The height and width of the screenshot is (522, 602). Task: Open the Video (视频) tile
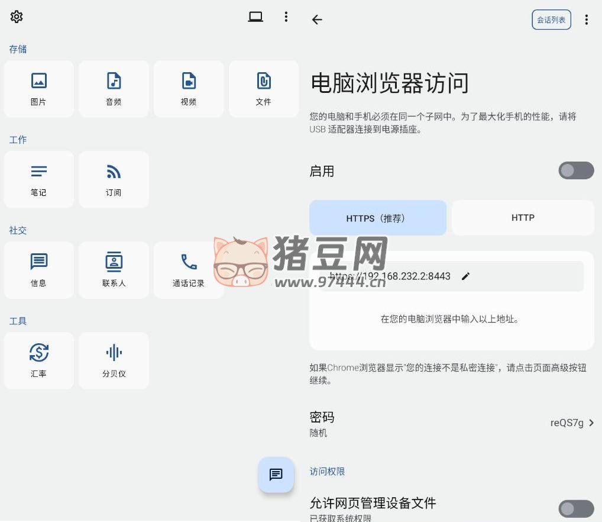pos(189,89)
